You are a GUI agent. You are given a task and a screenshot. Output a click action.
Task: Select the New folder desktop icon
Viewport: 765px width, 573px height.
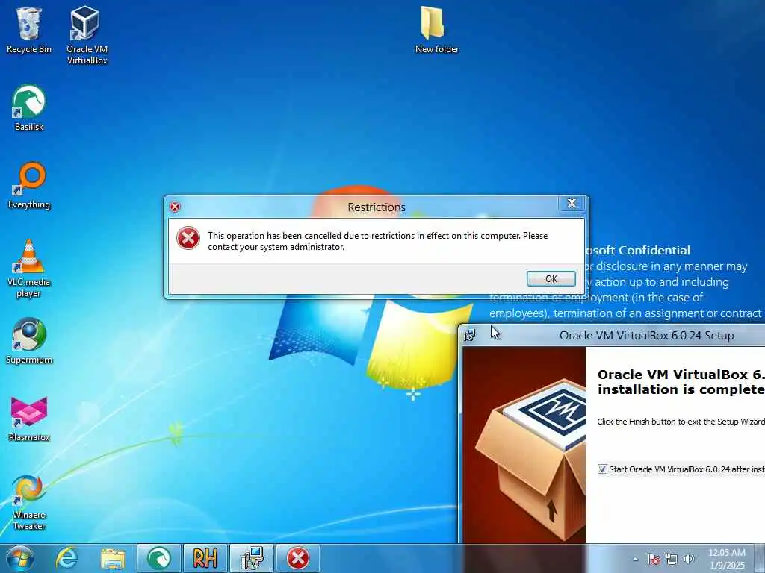pos(436,30)
